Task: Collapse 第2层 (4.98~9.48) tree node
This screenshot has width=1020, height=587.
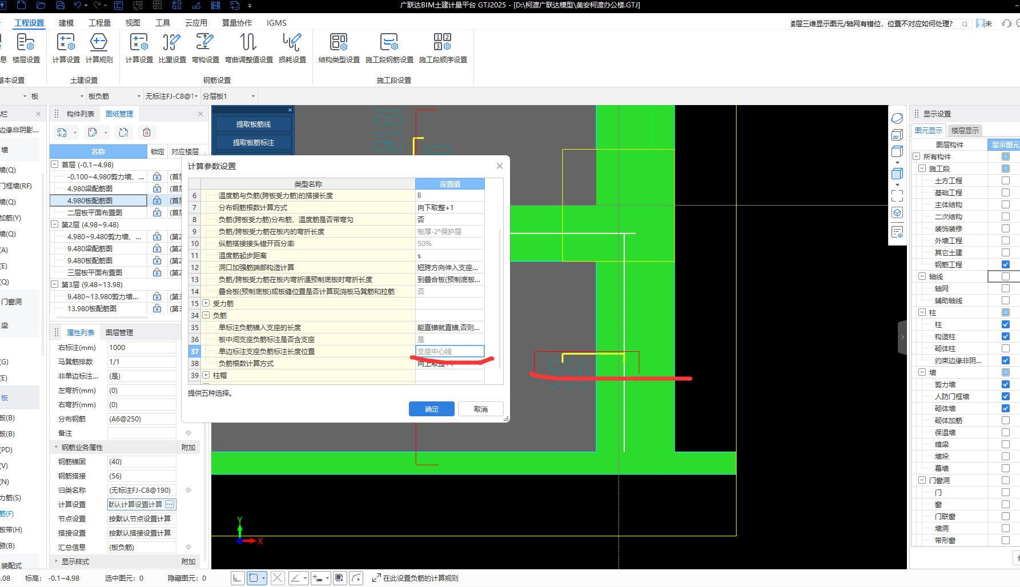Action: point(55,224)
